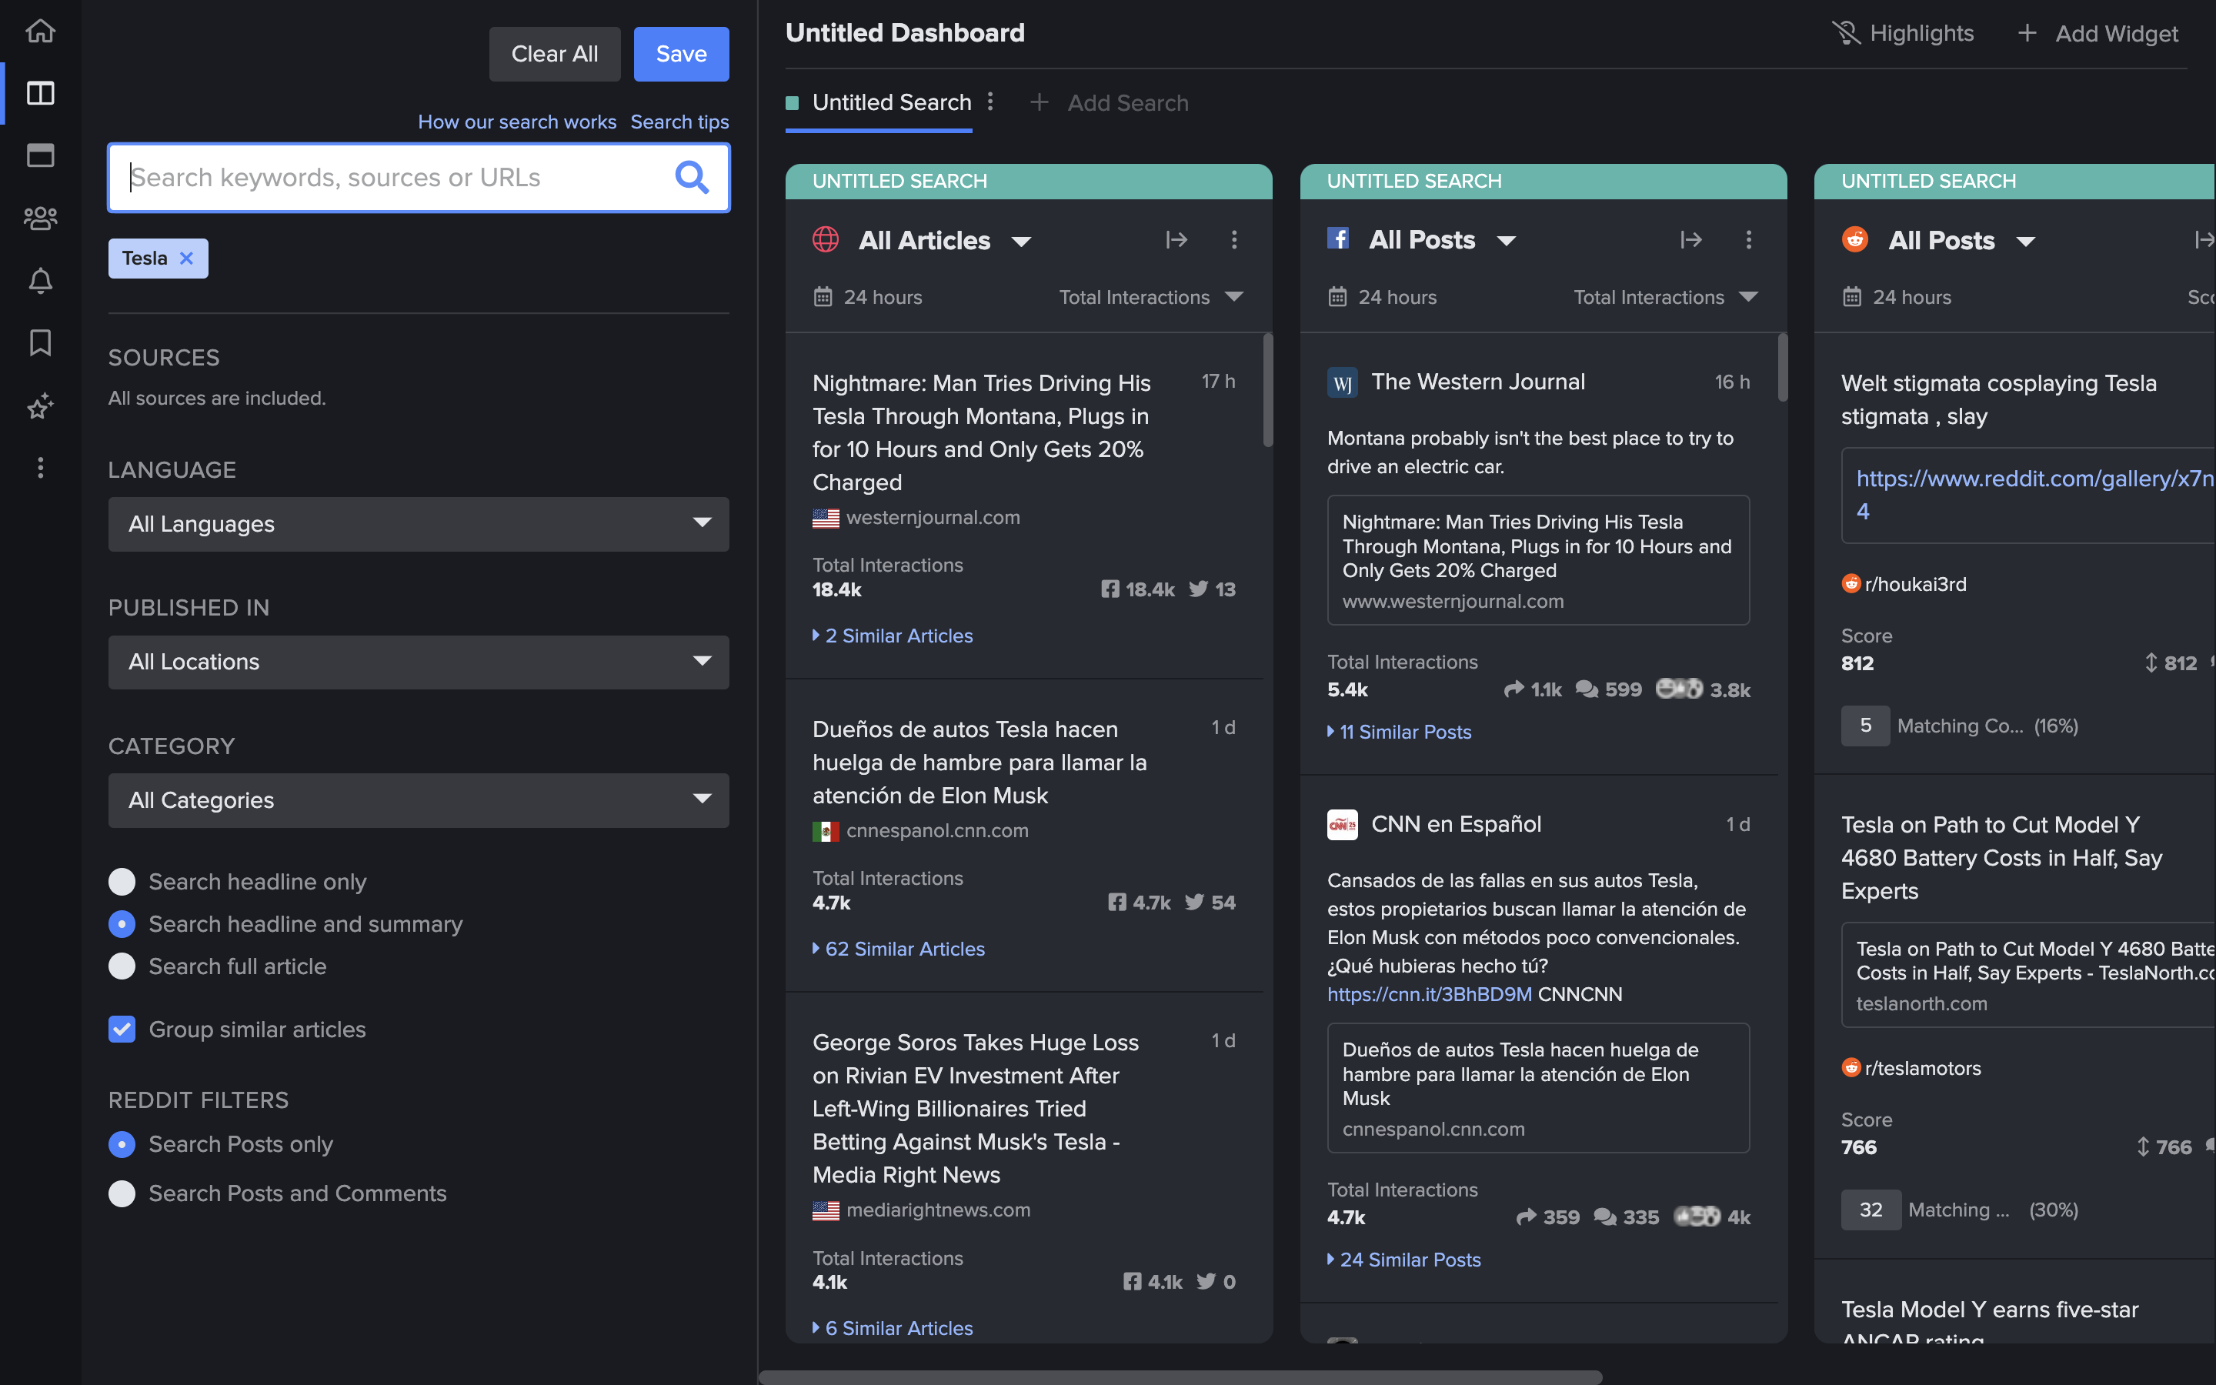The image size is (2216, 1385).
Task: Expand 6 Similar Articles
Action: [x=893, y=1327]
